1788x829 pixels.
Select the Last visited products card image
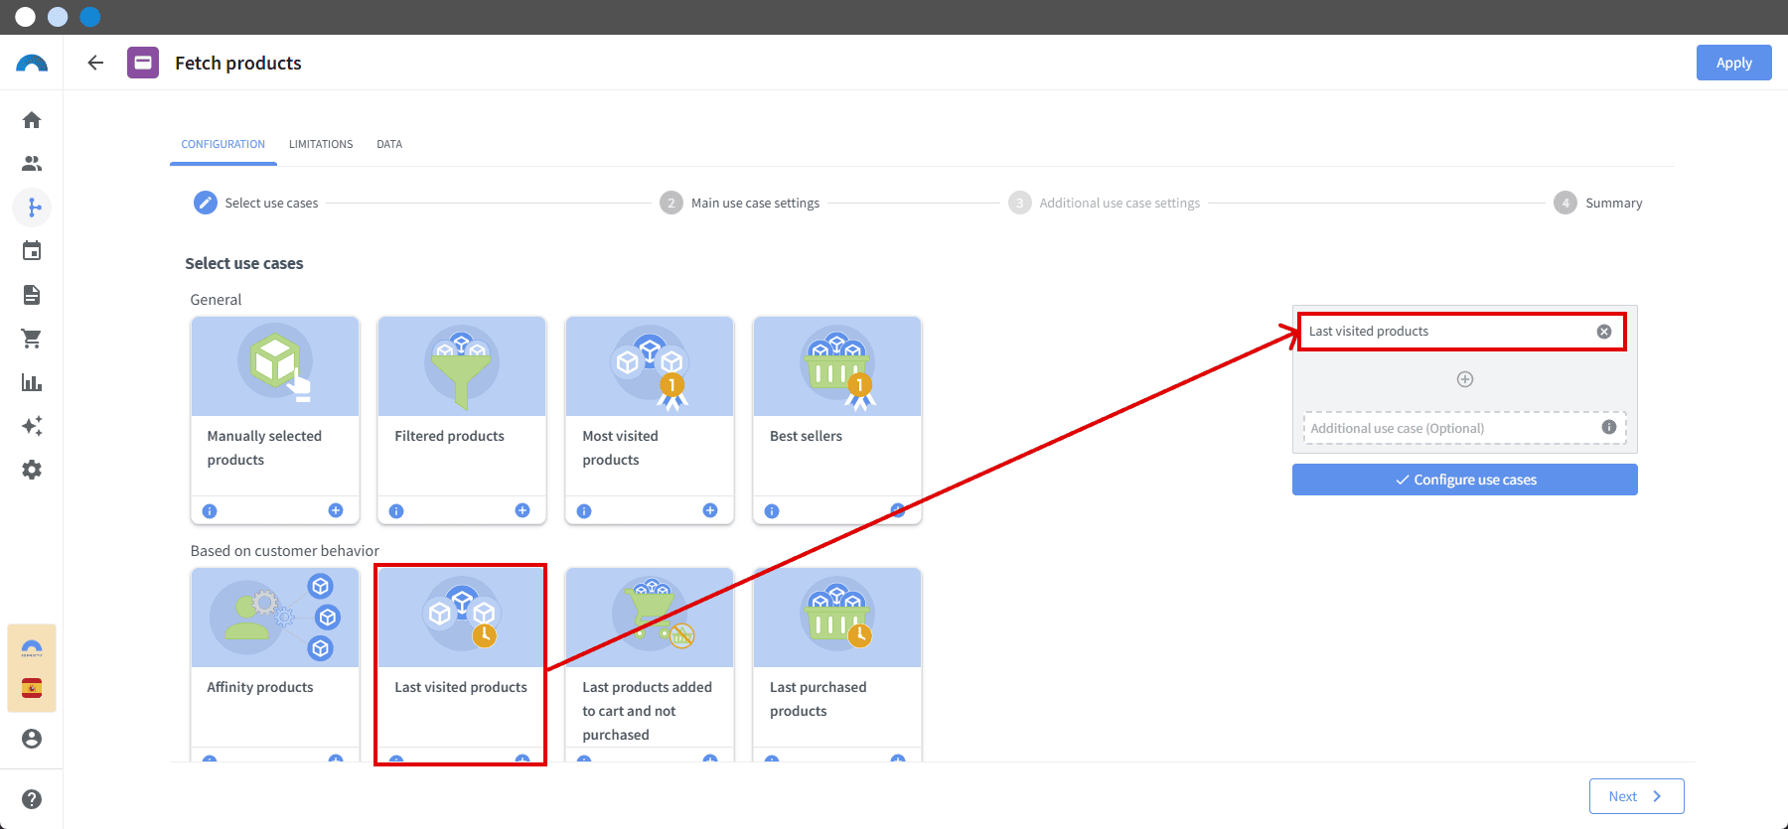coord(462,618)
